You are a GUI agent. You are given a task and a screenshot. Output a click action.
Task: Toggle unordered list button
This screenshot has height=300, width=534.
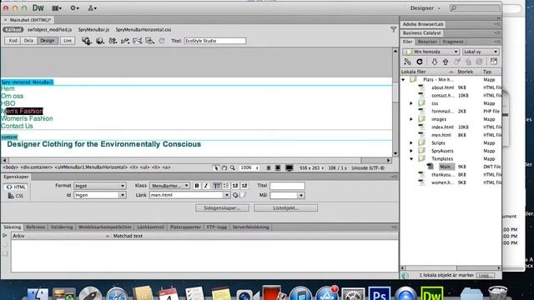click(x=217, y=186)
